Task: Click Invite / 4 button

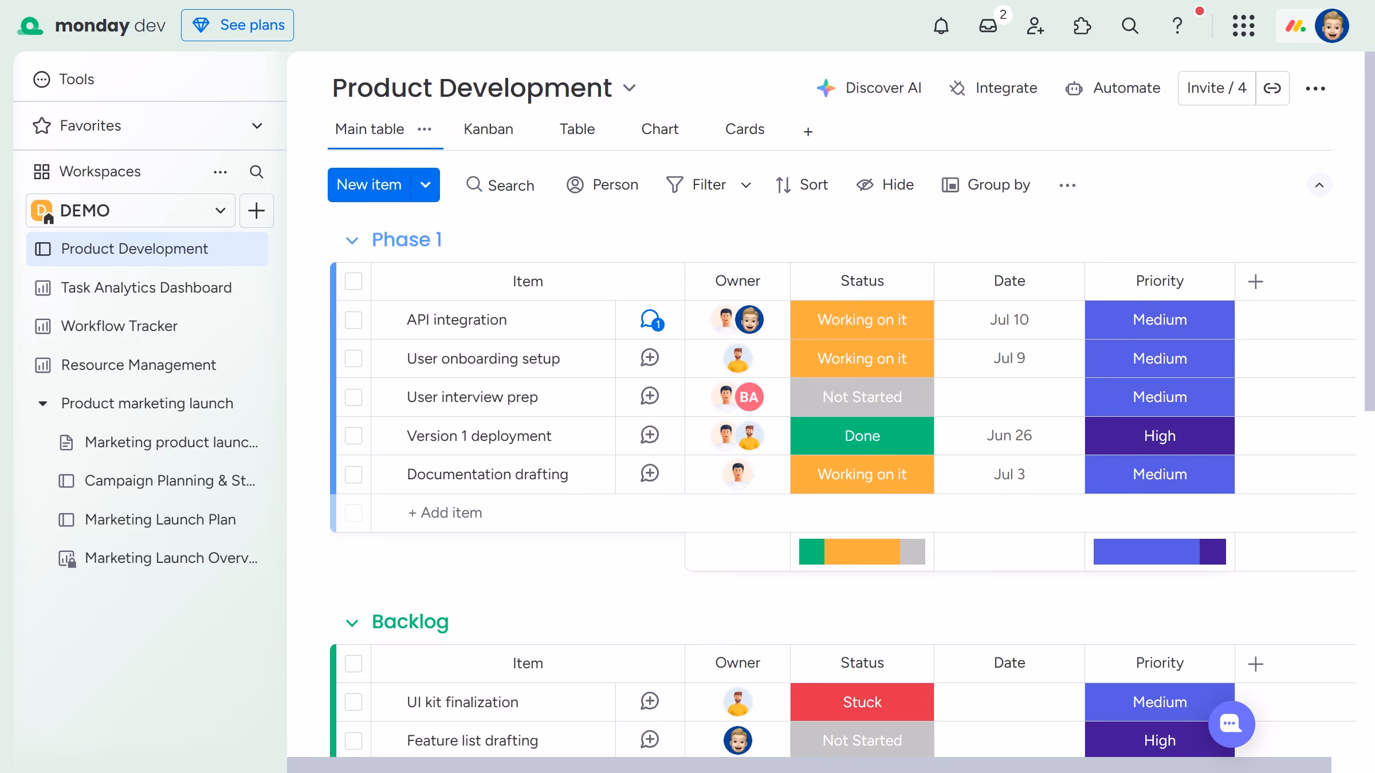Action: (x=1217, y=88)
